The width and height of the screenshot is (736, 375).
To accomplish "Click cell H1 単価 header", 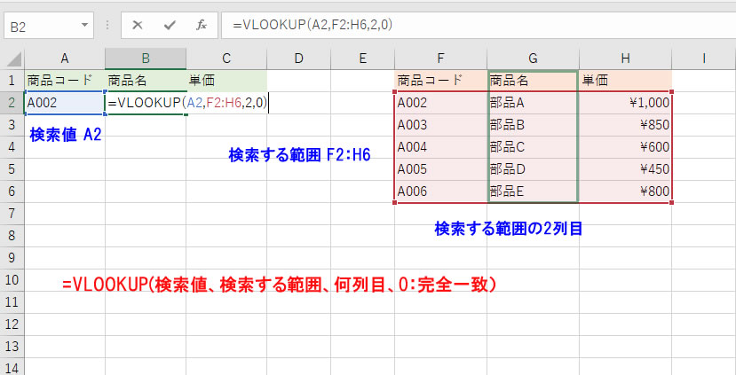I will (625, 80).
